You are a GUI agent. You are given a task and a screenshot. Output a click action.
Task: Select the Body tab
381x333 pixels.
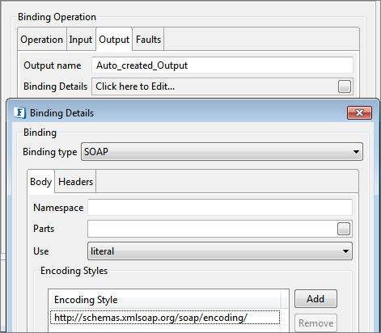point(41,182)
